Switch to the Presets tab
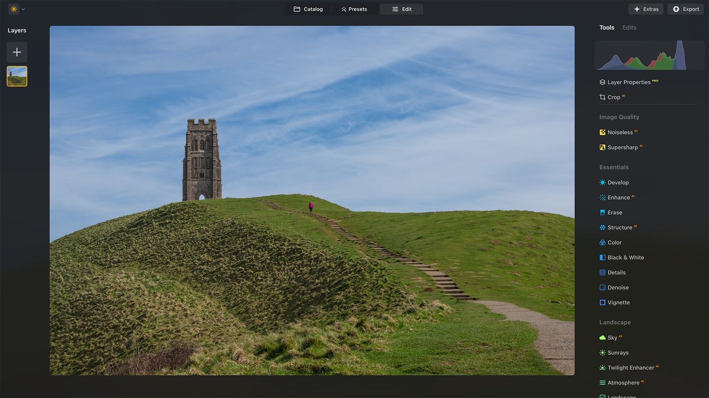 354,9
